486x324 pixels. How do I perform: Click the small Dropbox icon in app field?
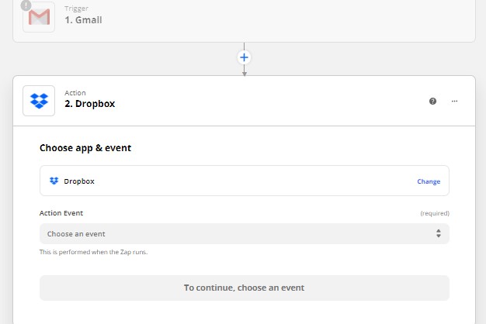(x=54, y=181)
